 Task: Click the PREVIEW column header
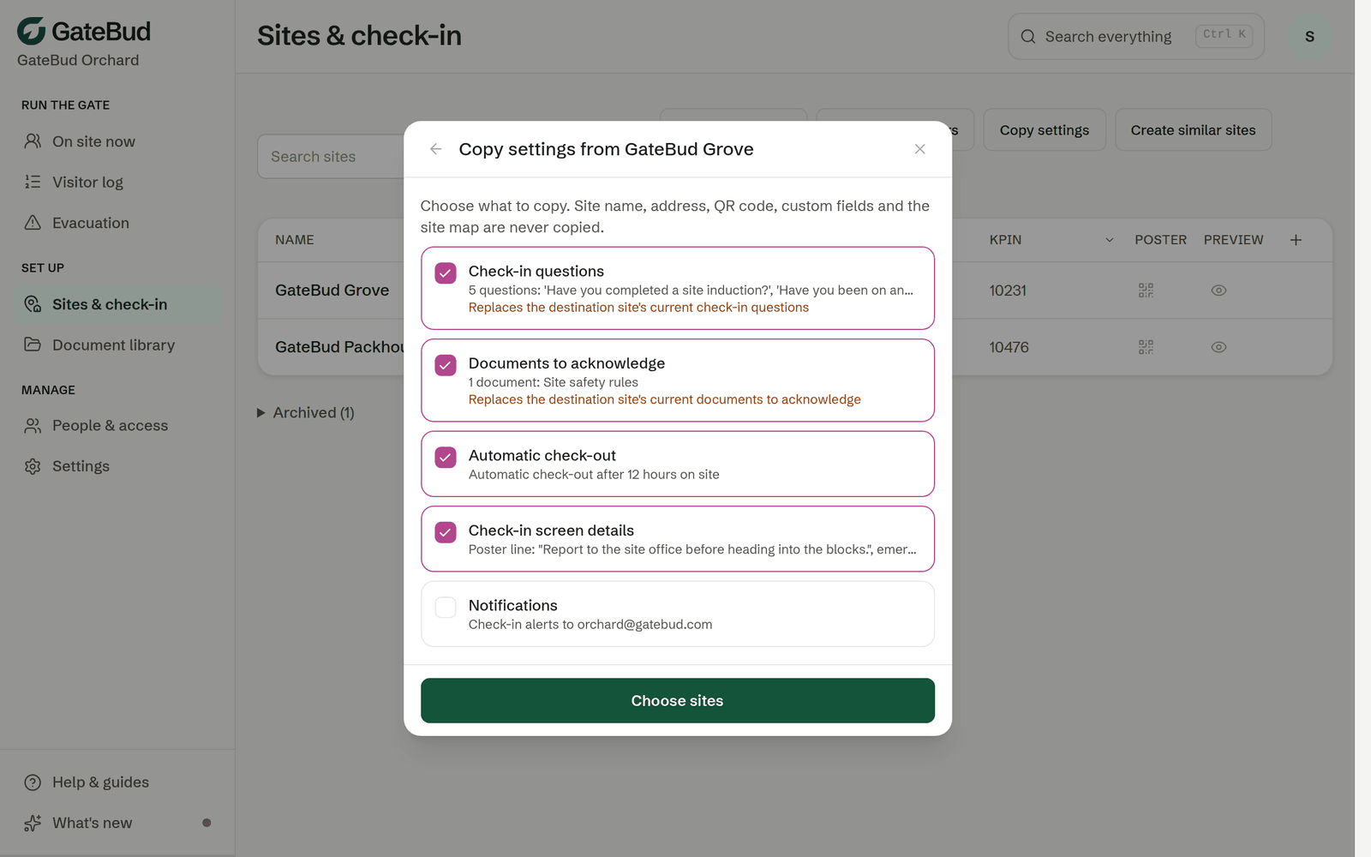point(1233,240)
